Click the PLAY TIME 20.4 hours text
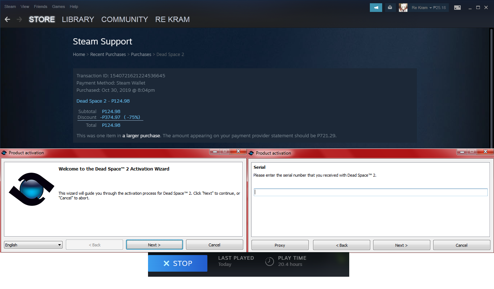The image size is (494, 289). coord(292,261)
